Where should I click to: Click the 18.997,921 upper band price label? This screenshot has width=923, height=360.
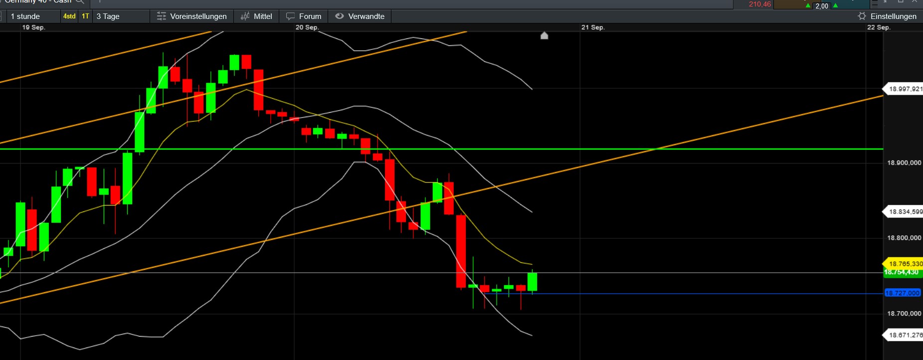click(x=904, y=89)
